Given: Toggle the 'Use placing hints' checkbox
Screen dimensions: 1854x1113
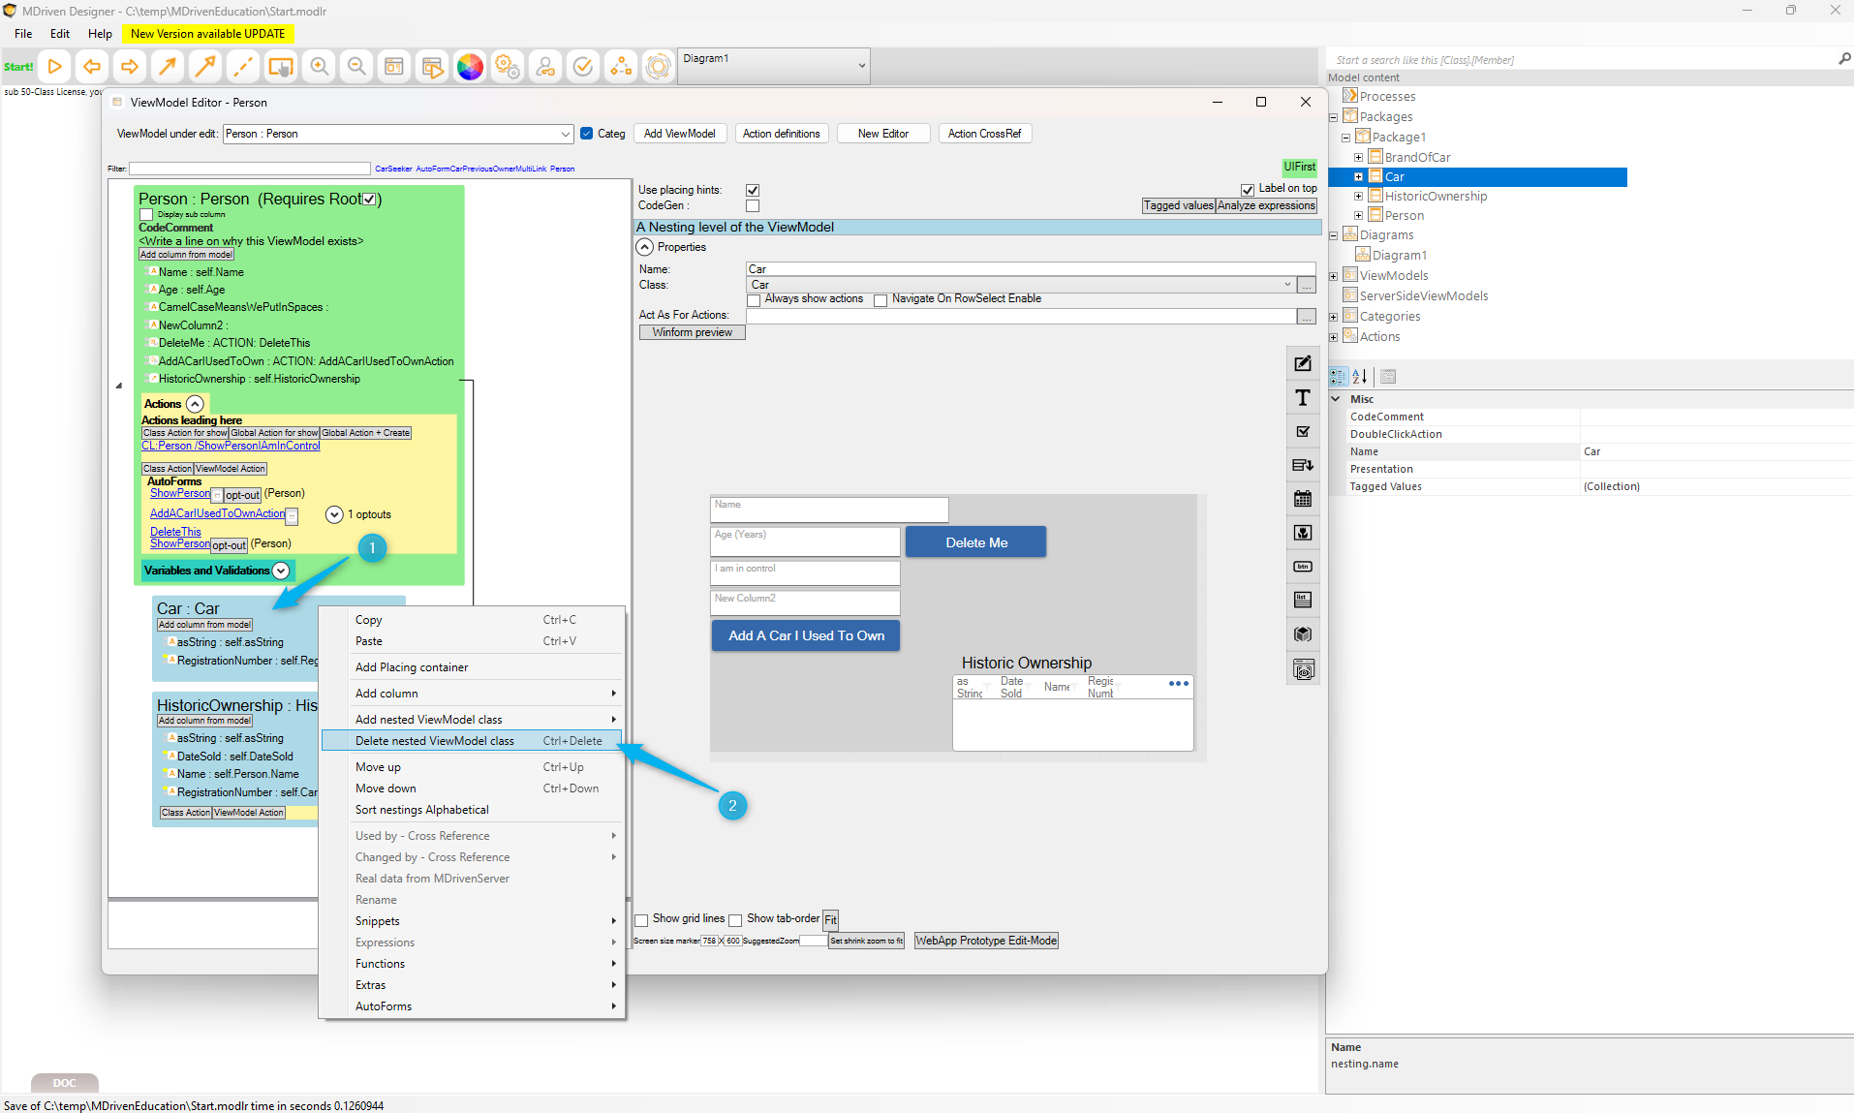Looking at the screenshot, I should click(x=753, y=190).
